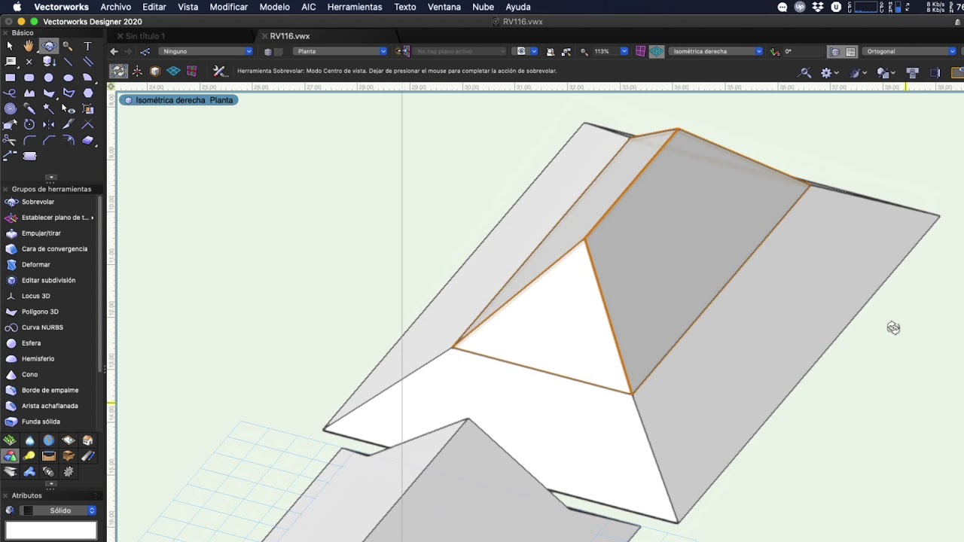Open the settings gear dropdown in mode bar
The height and width of the screenshot is (542, 964).
point(829,73)
